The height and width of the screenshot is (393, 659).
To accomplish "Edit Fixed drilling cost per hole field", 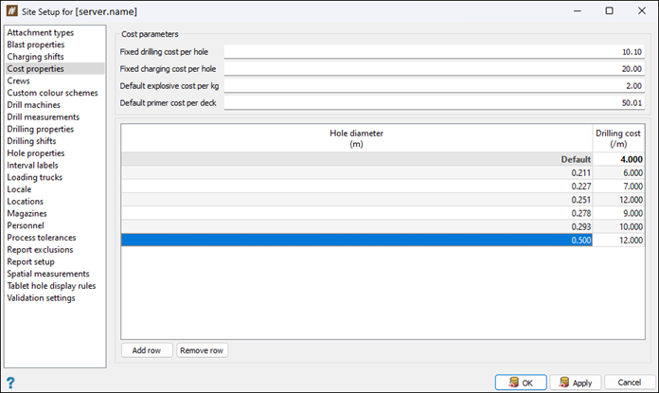I will 421,52.
